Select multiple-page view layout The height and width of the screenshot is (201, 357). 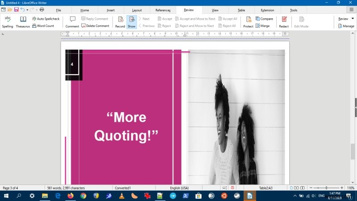pos(296,188)
